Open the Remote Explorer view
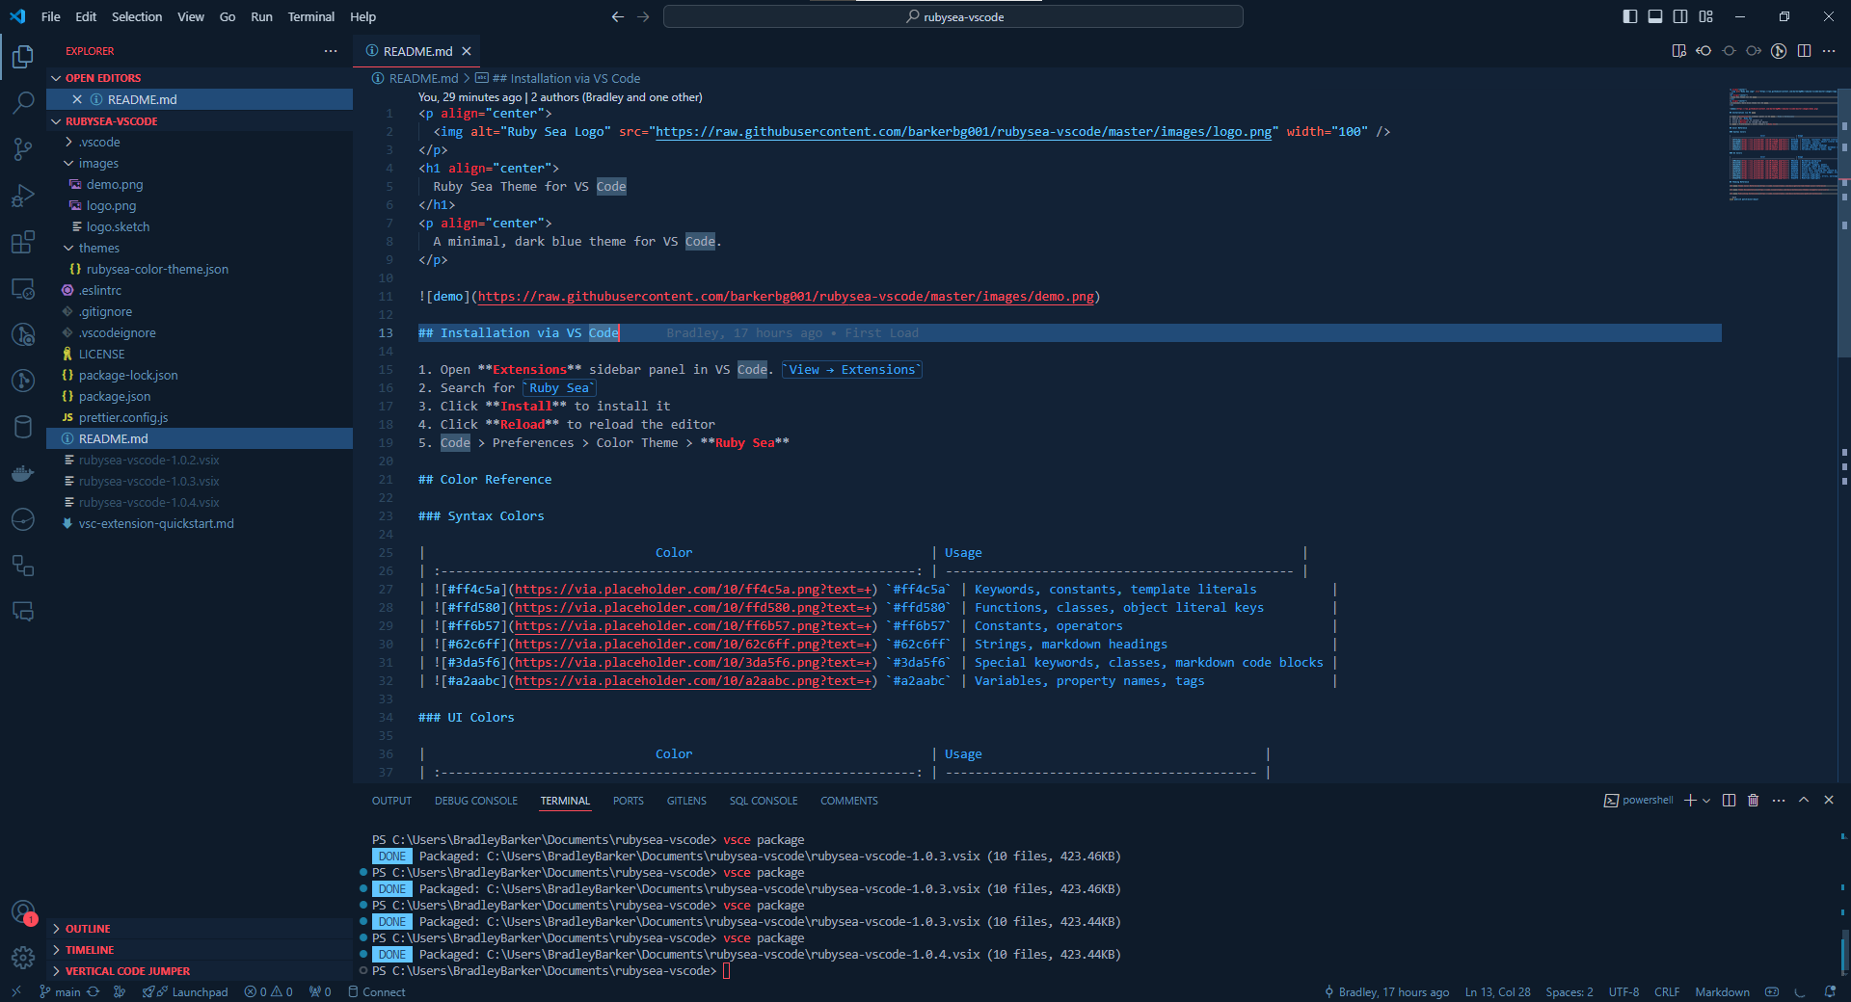Viewport: 1851px width, 1002px height. [x=23, y=288]
